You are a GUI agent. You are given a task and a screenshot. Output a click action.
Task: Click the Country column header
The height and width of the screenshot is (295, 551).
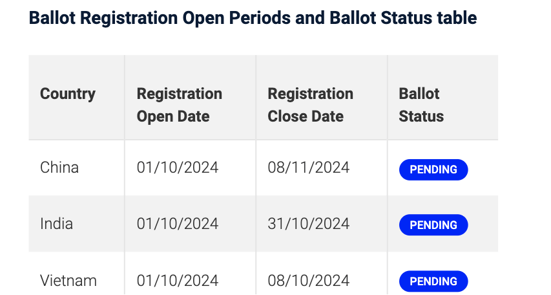coord(68,94)
